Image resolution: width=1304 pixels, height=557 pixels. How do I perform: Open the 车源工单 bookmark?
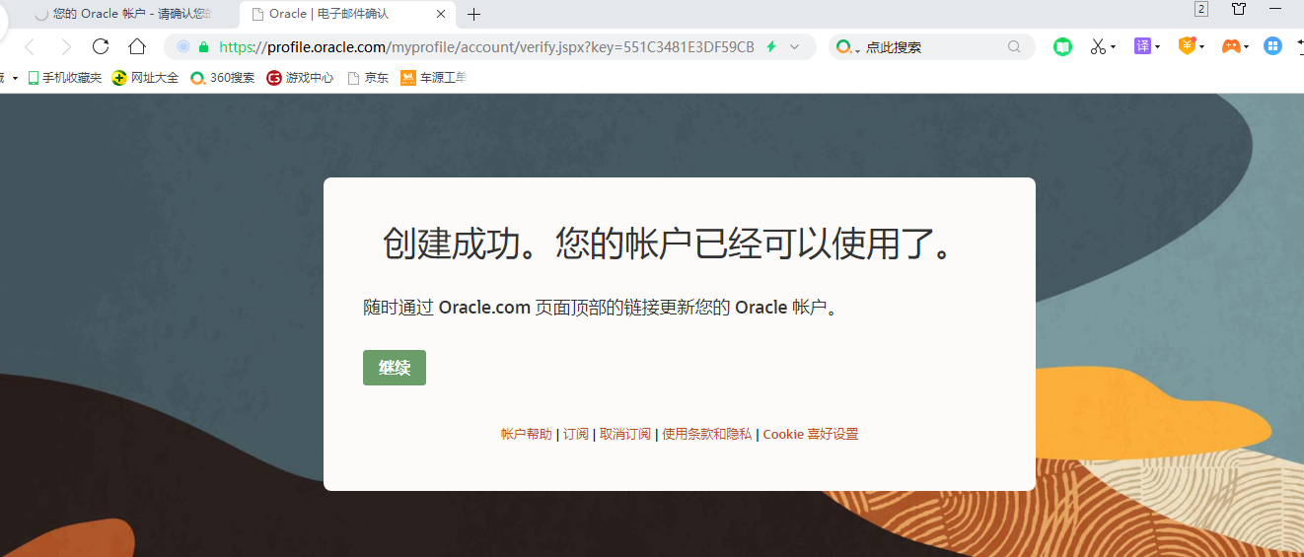pyautogui.click(x=433, y=78)
